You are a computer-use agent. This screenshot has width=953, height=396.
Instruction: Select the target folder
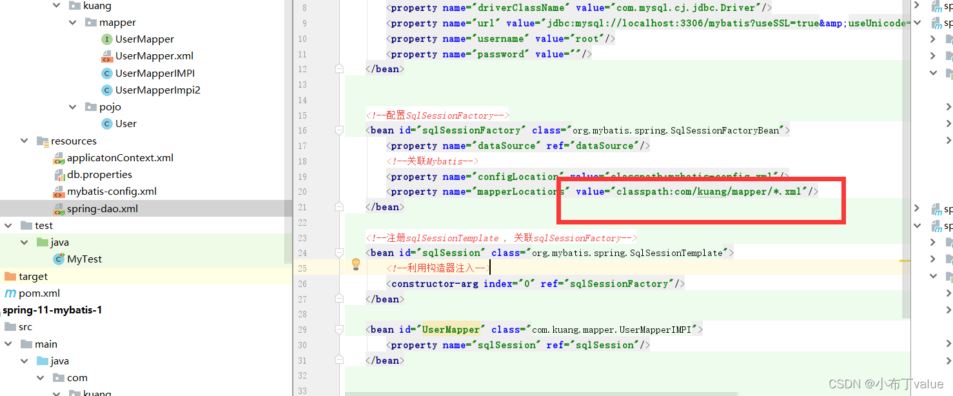pos(33,277)
